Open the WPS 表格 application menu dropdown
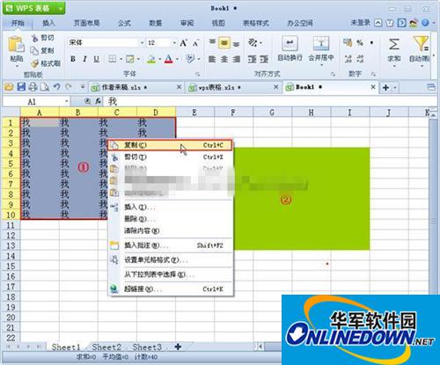Screen dimensions: 440x365 click(x=60, y=8)
